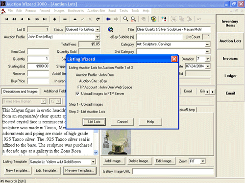
Task: Delete record using minus icon
Action: tap(65, 19)
